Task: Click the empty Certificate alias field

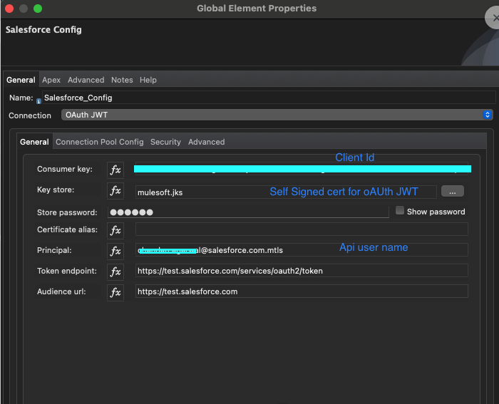Action: point(302,229)
